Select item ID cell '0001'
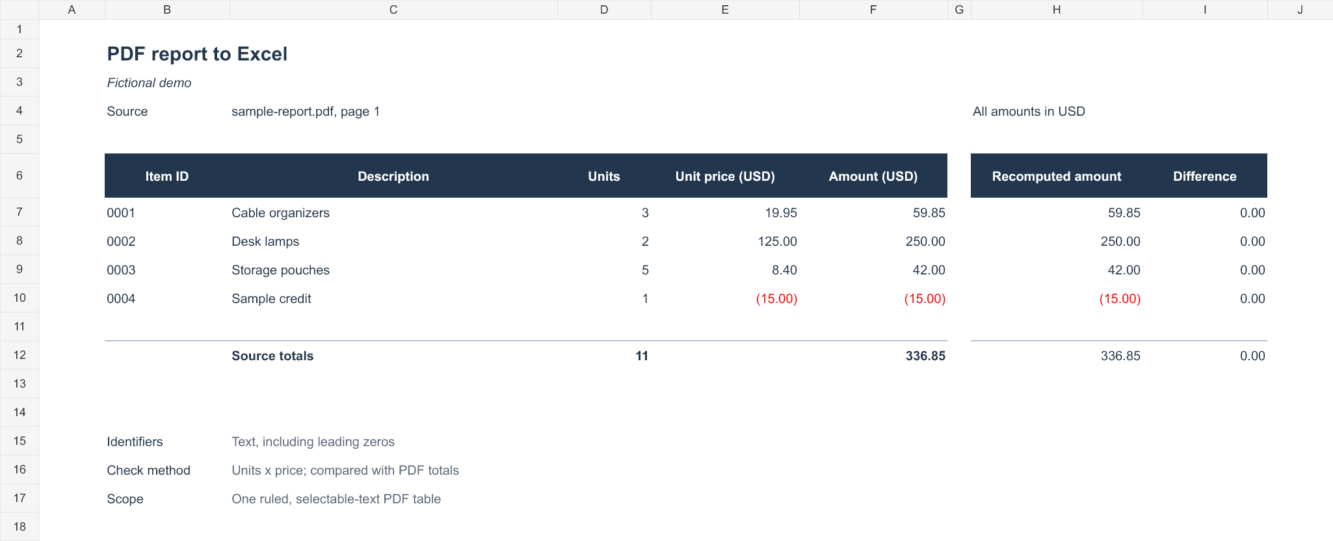The height and width of the screenshot is (541, 1333). coord(167,213)
